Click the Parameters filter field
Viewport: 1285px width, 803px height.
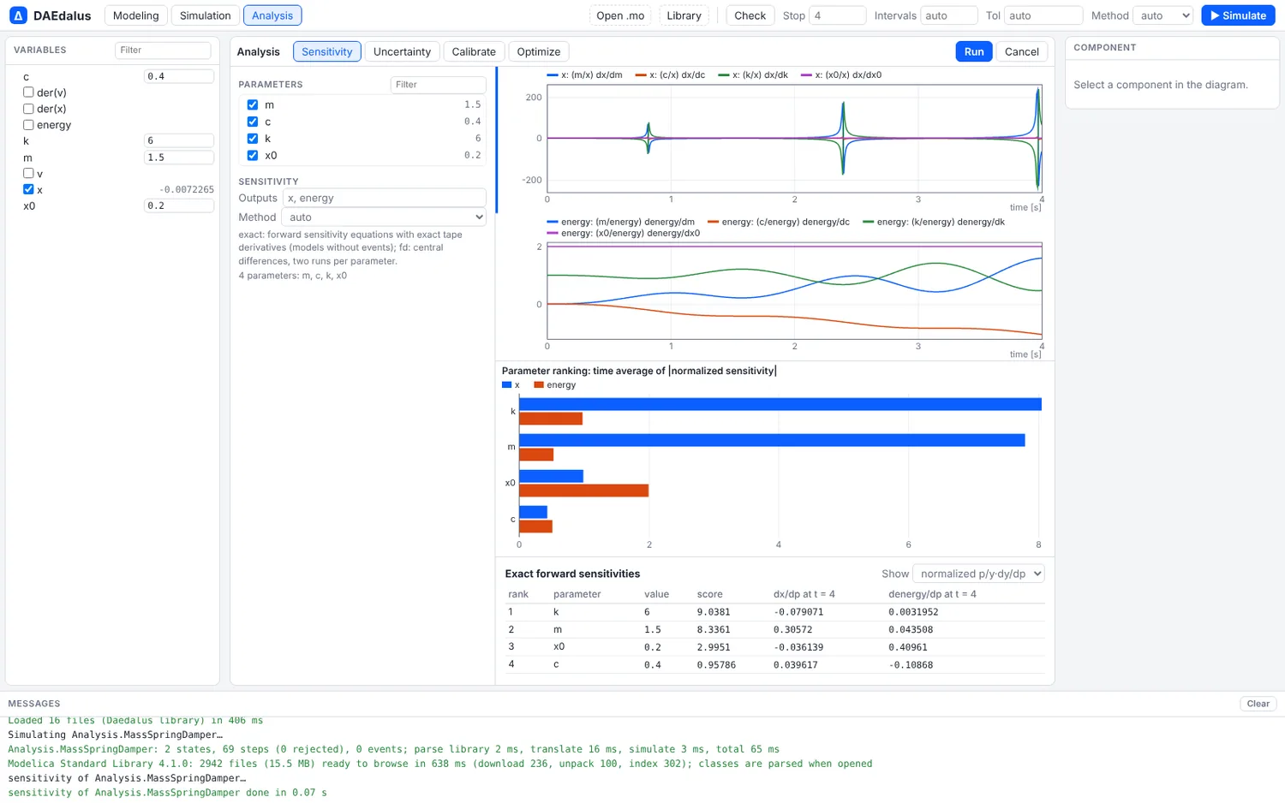tap(438, 85)
